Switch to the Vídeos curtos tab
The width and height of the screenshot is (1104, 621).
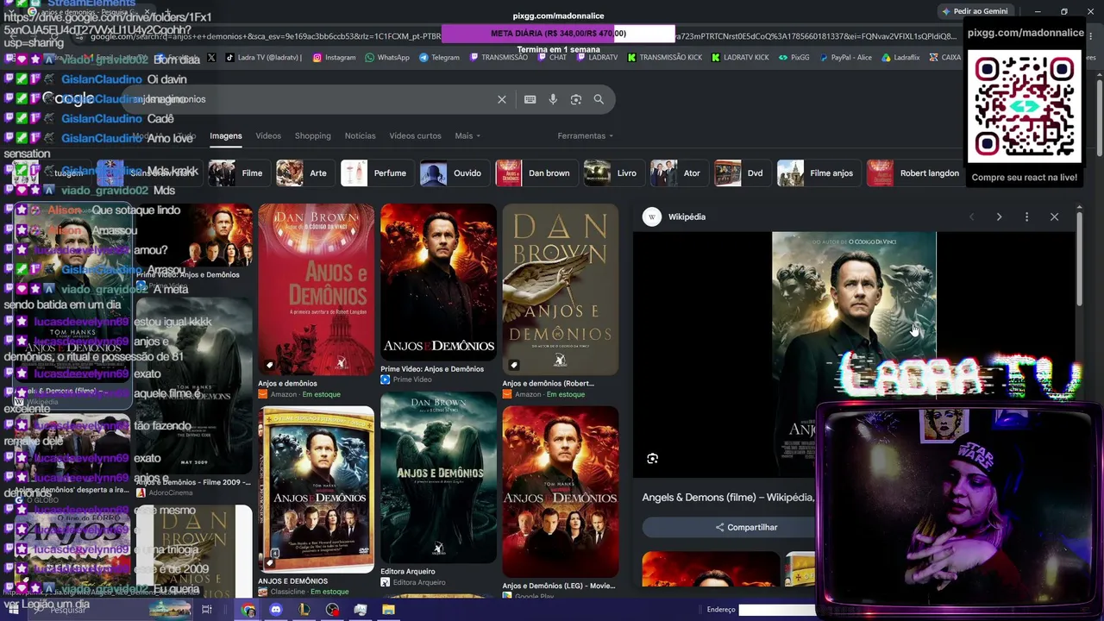click(415, 135)
